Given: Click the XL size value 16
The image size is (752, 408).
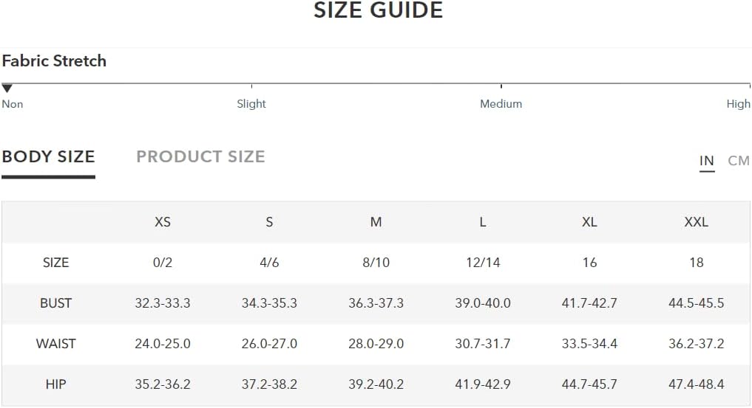Looking at the screenshot, I should click(589, 263).
